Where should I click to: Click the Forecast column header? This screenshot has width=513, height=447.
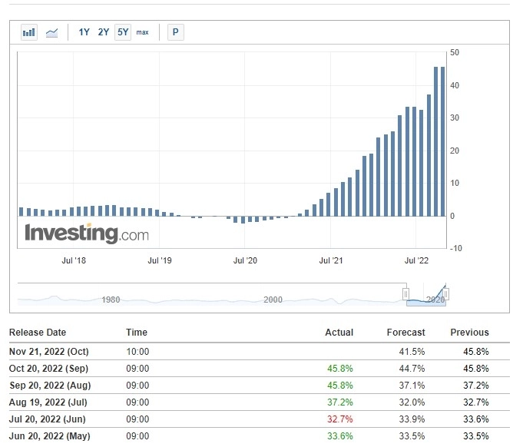coord(405,333)
